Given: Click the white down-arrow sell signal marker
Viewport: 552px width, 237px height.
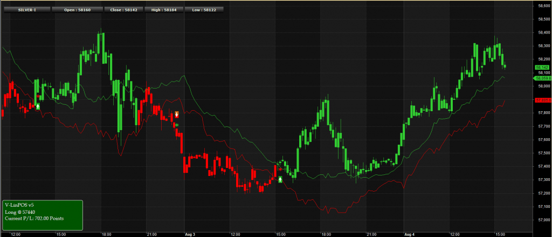Looking at the screenshot, I should [x=177, y=114].
